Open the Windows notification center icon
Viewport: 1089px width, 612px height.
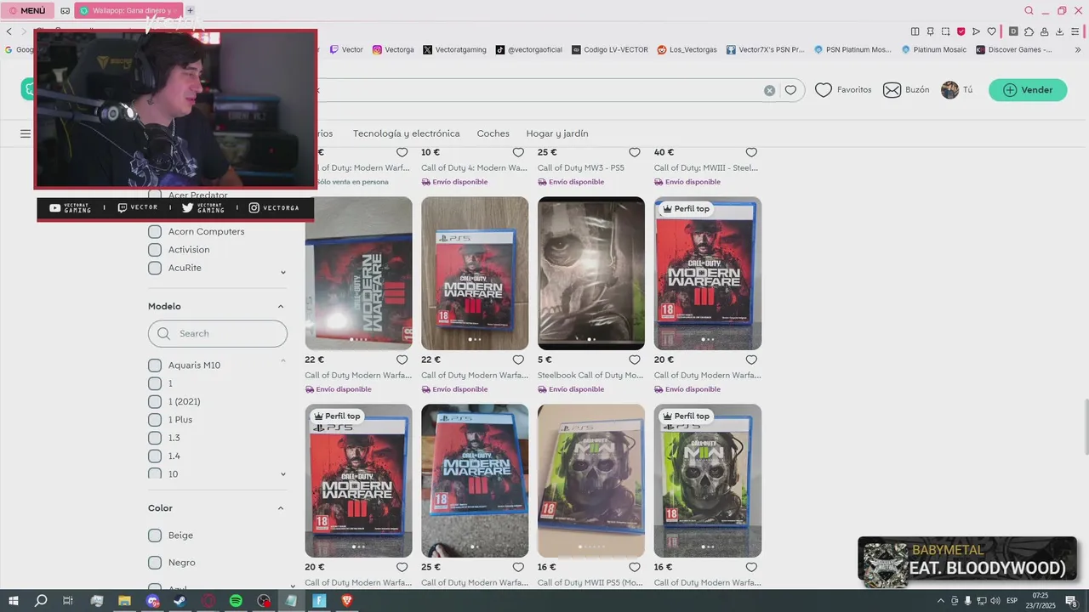coord(1071,601)
